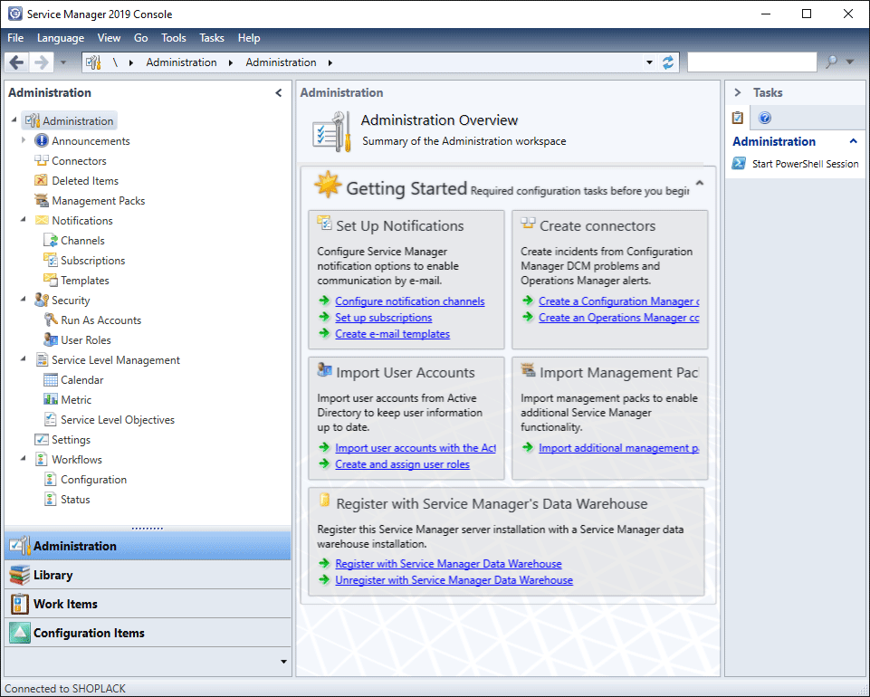Click Create an Operations Manager connector link
Screen dimensions: 870x697
(618, 318)
